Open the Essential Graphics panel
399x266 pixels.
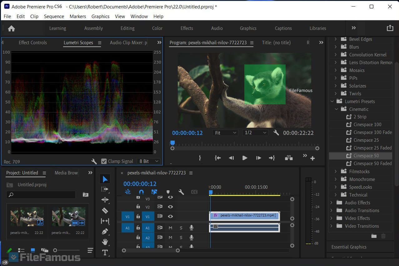[349, 247]
